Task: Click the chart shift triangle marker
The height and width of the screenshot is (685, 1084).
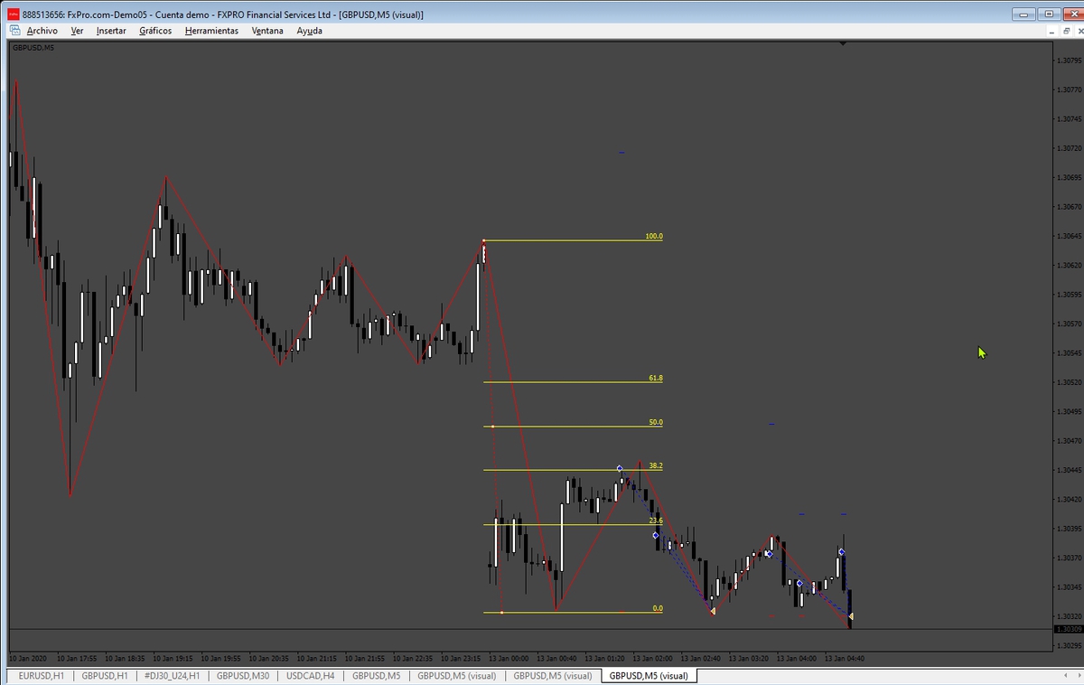Action: click(x=842, y=42)
